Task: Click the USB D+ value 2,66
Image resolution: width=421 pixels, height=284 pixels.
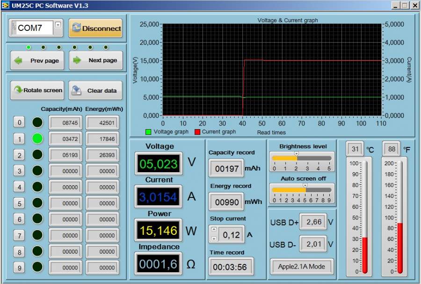Action: point(313,222)
